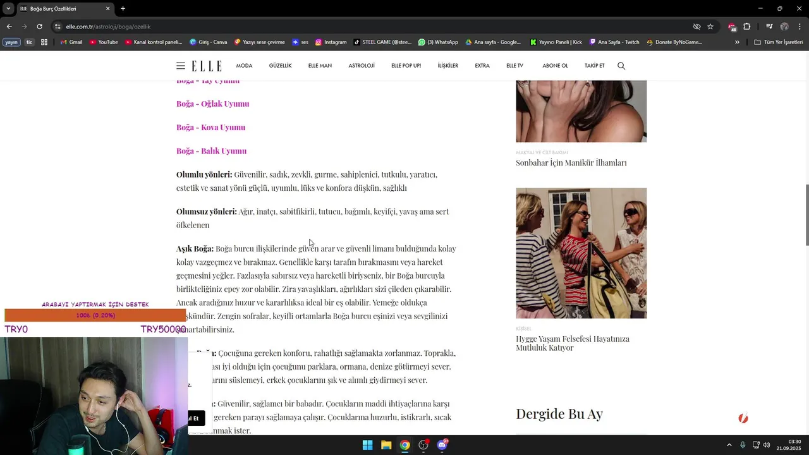Image resolution: width=809 pixels, height=455 pixels.
Task: Click the yayın bookmark chip
Action: point(11,42)
